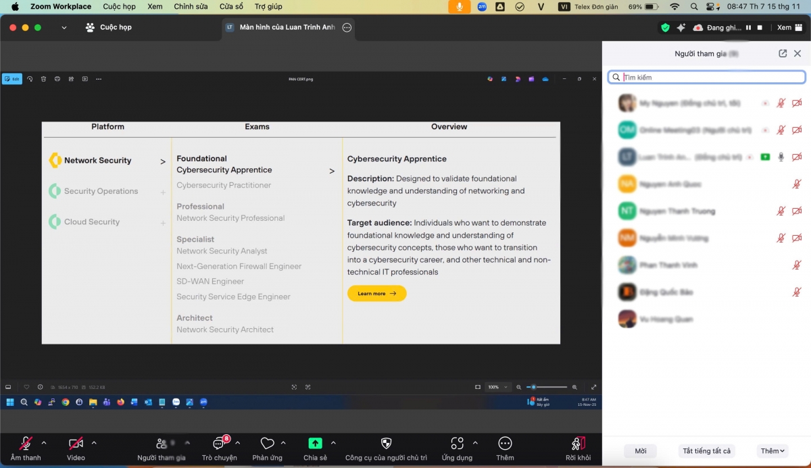This screenshot has width=811, height=468.
Task: Unmute microphone with Âm thanh button
Action: click(26, 443)
